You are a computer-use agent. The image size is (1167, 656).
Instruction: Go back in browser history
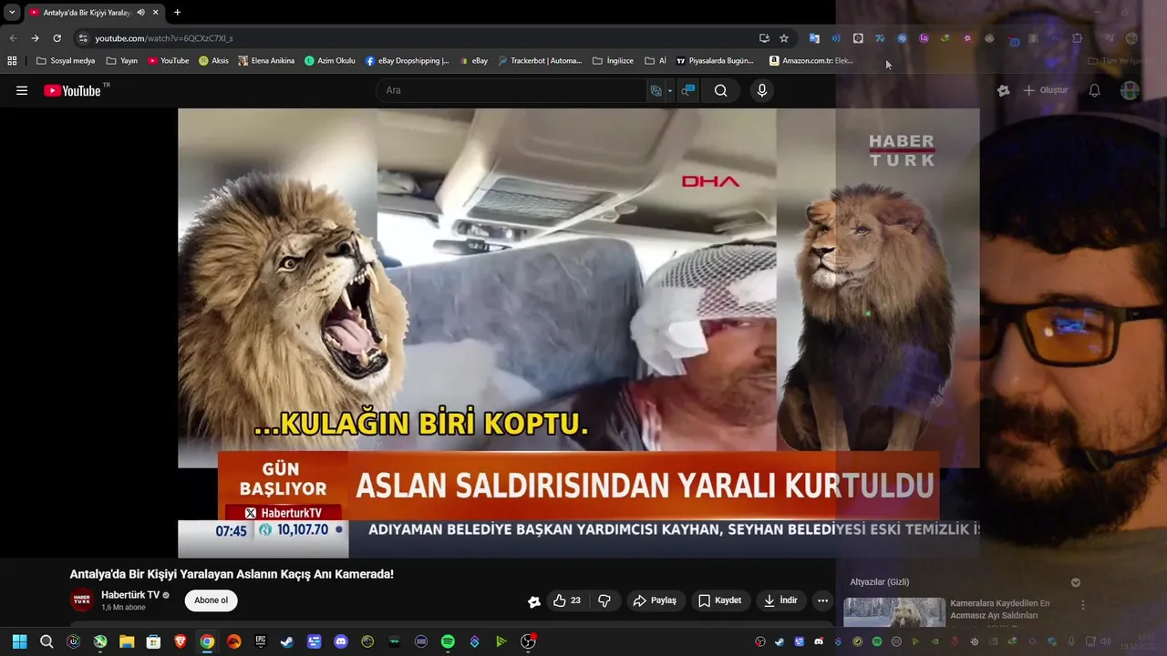pos(13,38)
